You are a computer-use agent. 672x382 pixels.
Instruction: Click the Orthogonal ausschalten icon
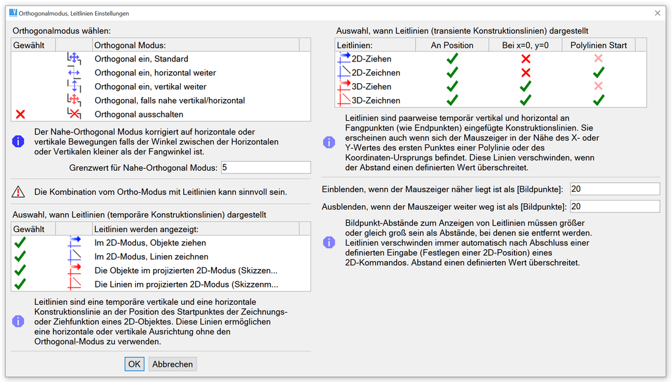(x=74, y=114)
